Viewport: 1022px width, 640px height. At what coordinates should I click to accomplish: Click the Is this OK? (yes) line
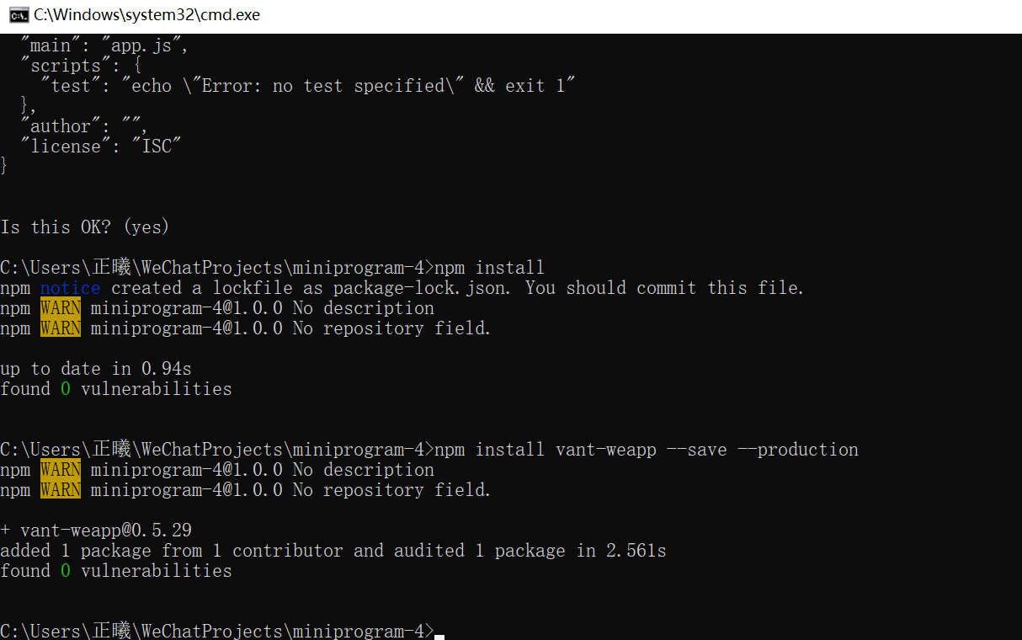tap(84, 227)
